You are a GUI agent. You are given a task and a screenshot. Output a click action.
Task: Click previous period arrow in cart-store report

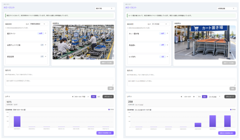point(181,97)
